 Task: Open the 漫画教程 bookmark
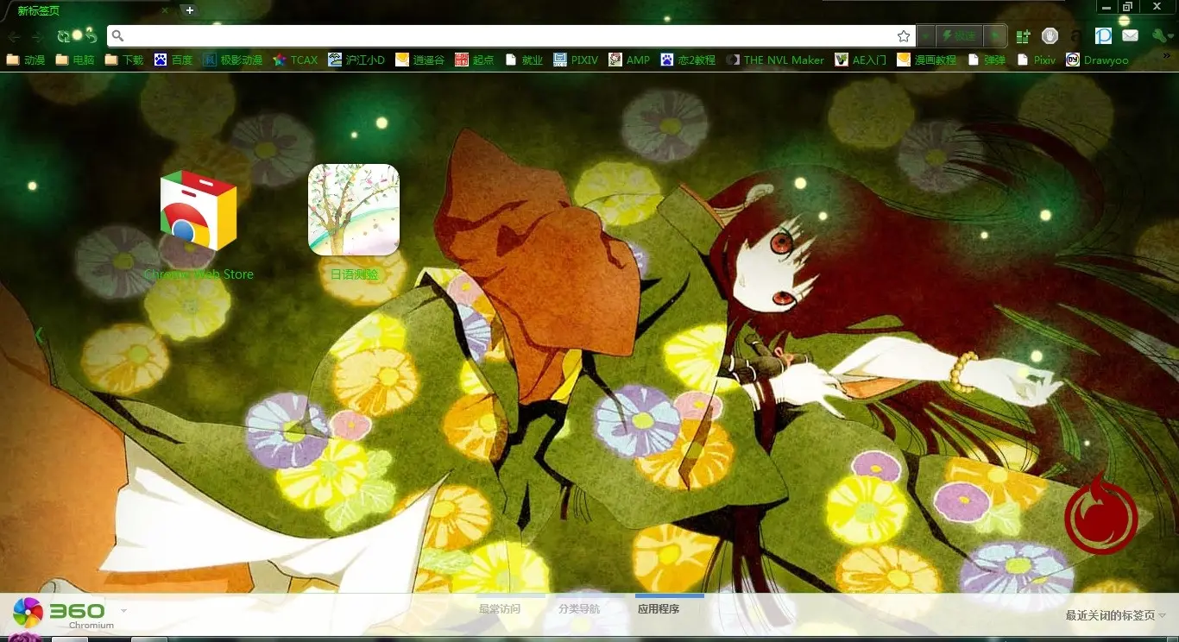click(927, 60)
